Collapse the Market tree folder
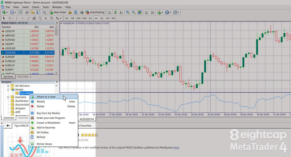 (8, 90)
